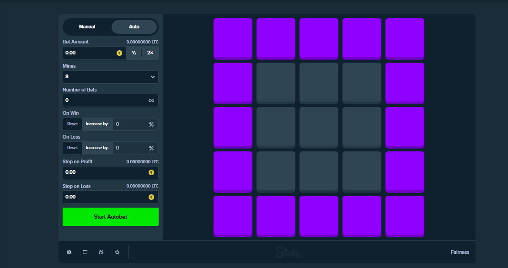
Task: Deselect purple tile in third row, first column
Action: tap(233, 128)
